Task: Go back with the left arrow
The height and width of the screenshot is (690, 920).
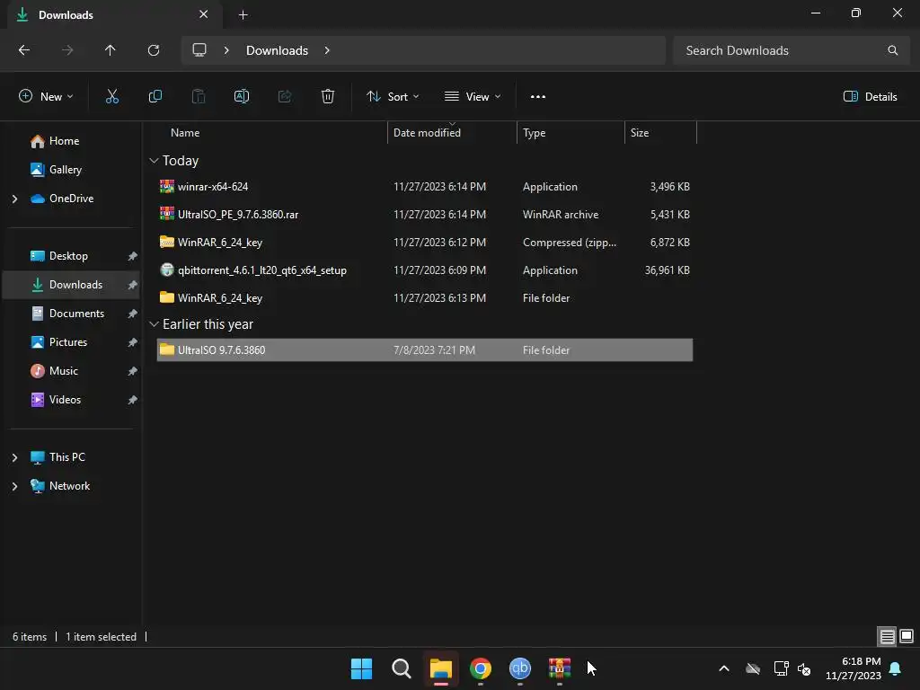Action: [24, 50]
